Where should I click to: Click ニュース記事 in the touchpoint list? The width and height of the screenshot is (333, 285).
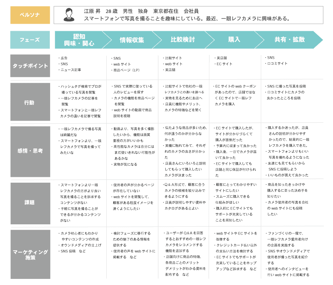point(71,70)
